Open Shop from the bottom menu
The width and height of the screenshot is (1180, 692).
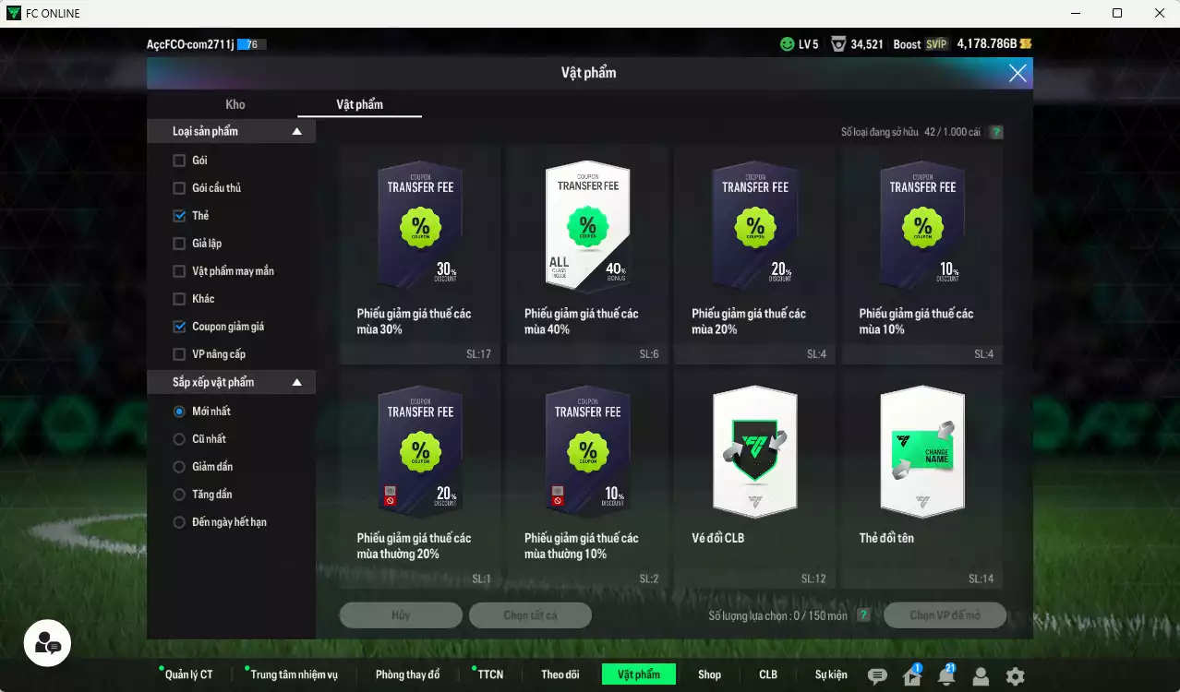coord(709,674)
